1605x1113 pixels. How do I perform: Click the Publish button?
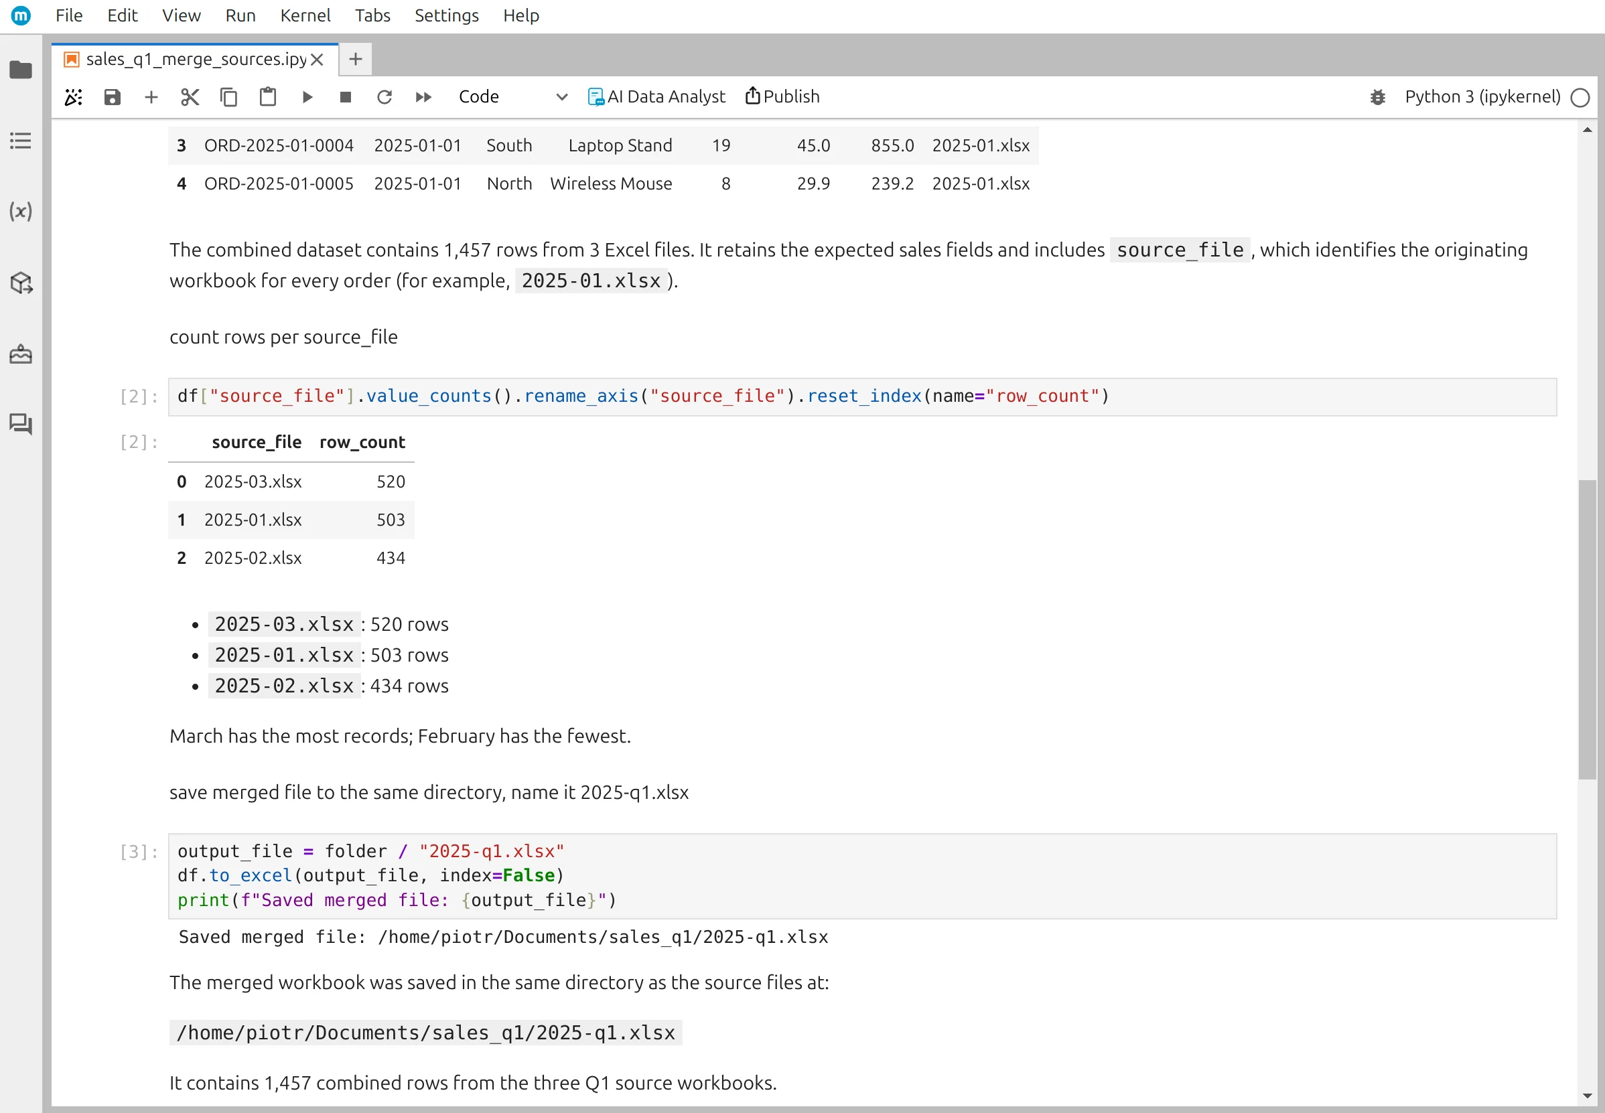pyautogui.click(x=782, y=96)
